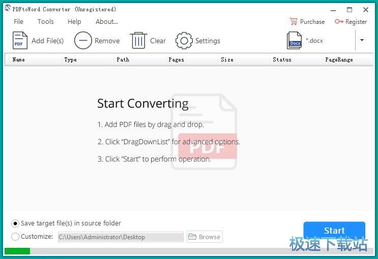The image size is (378, 259).
Task: Maximize the PDFtoWord Converter window
Action: pyautogui.click(x=350, y=10)
